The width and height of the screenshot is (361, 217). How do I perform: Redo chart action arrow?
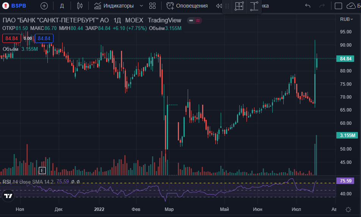(322, 6)
